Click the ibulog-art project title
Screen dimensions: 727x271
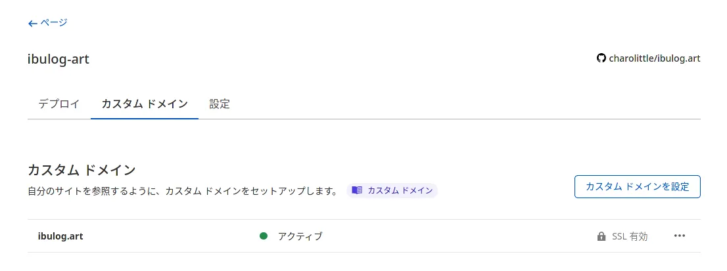[59, 59]
